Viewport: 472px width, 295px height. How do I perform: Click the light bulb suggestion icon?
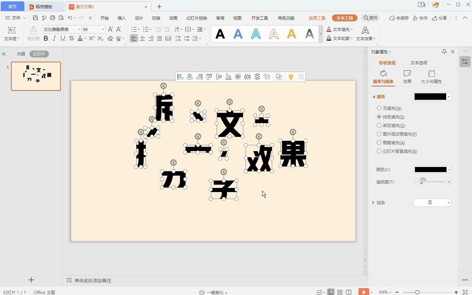pos(291,77)
